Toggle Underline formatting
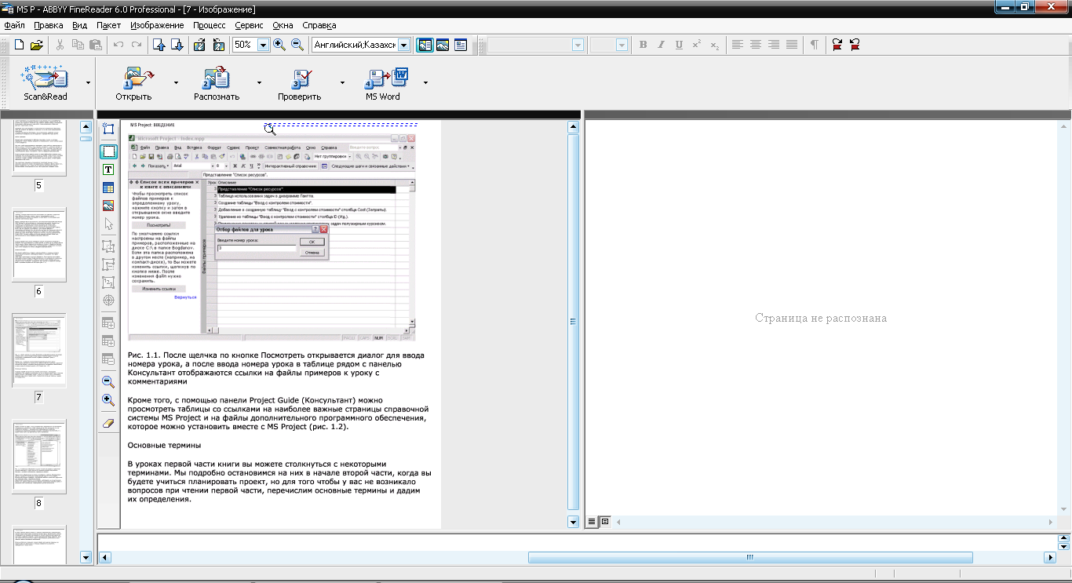 679,45
